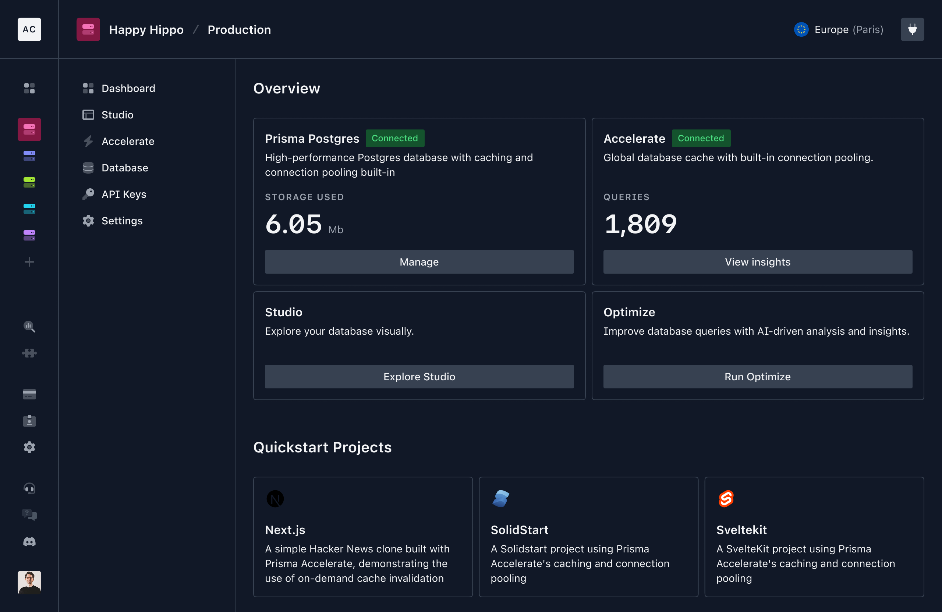Click the AC workspace avatar
Screen dimensions: 942x612
29,29
